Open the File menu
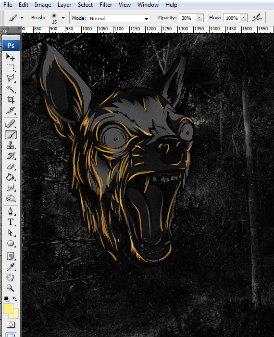The width and height of the screenshot is (274, 337). (8, 5)
